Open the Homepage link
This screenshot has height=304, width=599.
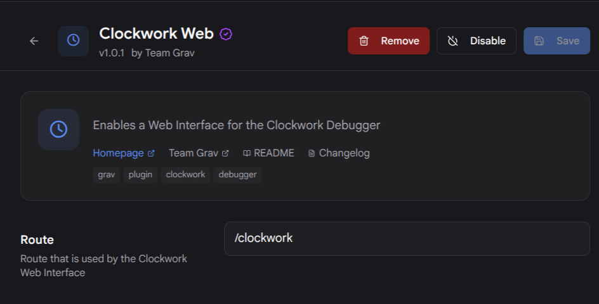click(123, 153)
